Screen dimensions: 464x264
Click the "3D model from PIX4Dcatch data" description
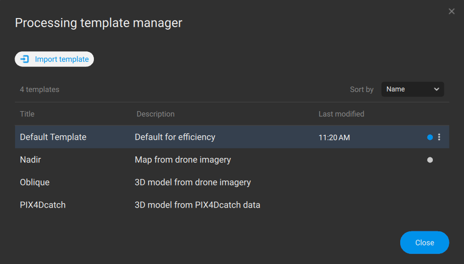coord(197,205)
